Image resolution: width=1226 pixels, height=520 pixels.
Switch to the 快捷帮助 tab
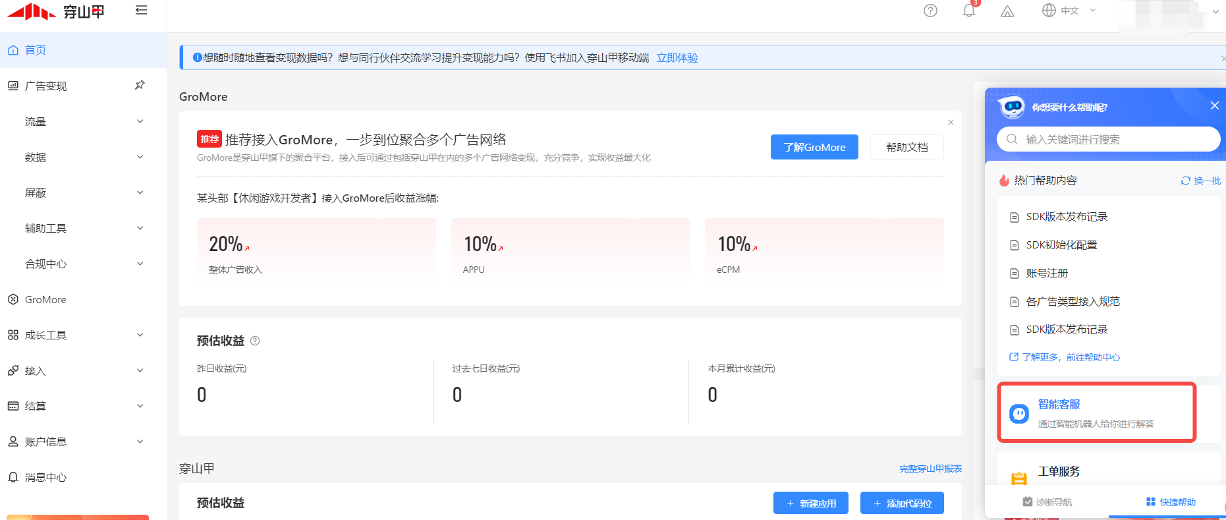pyautogui.click(x=1171, y=502)
